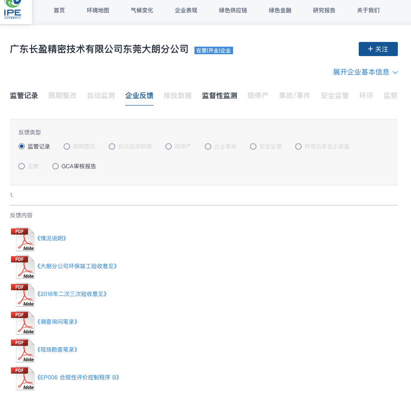The image size is (411, 393).
Task: Open PDF icon for 2018年二次三次验收意见
Action: pyautogui.click(x=23, y=295)
